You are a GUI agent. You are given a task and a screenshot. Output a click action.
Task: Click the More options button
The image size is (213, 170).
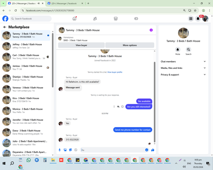[130, 45]
